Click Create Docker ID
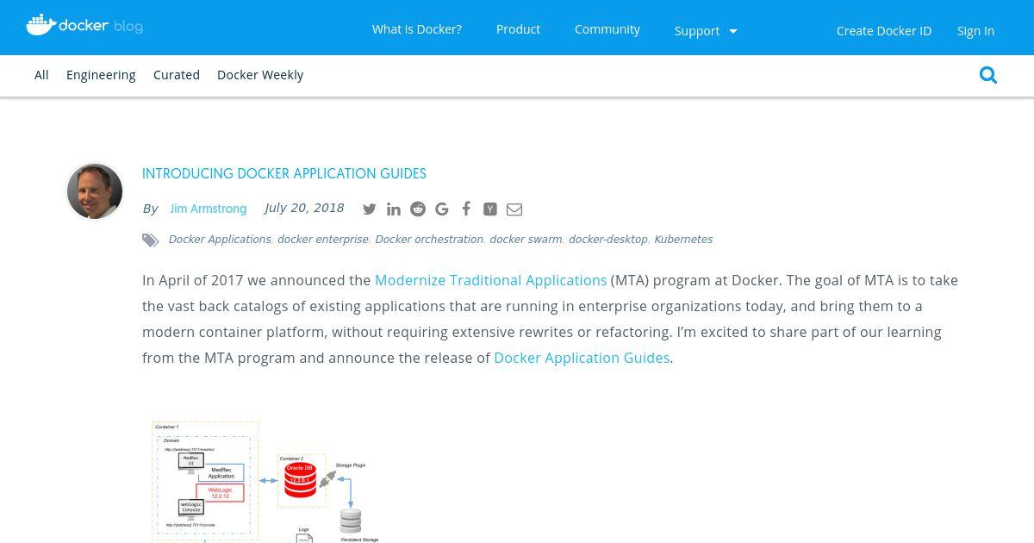 tap(884, 31)
